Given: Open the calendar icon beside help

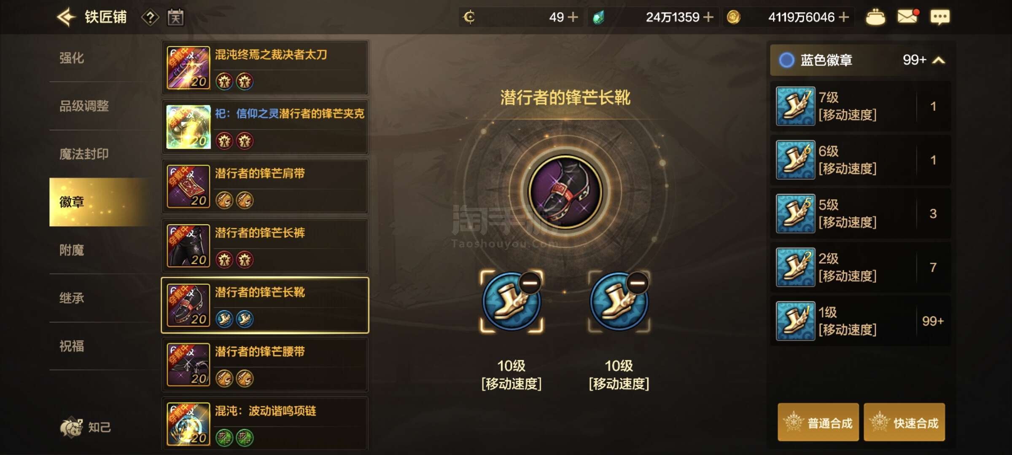Looking at the screenshot, I should coord(175,17).
